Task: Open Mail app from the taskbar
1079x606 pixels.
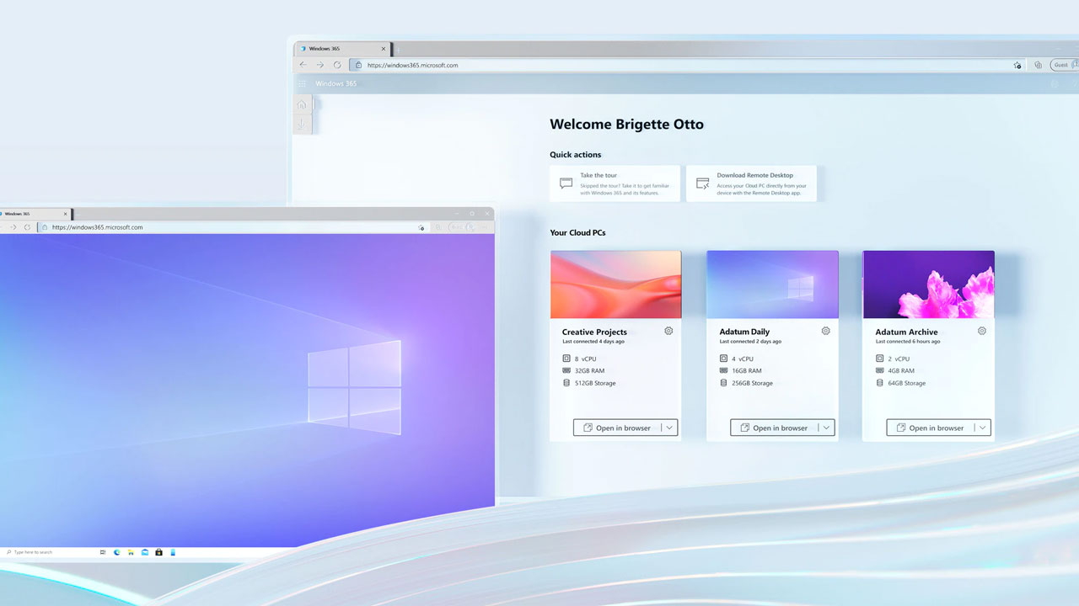Action: pos(145,552)
